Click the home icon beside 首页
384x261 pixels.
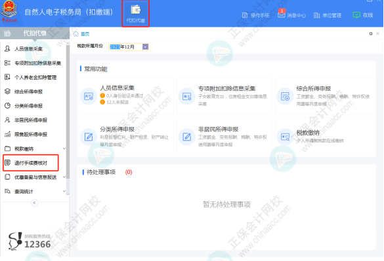76,34
